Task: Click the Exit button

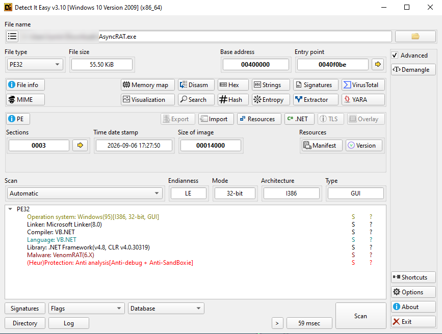Action: tap(413, 321)
